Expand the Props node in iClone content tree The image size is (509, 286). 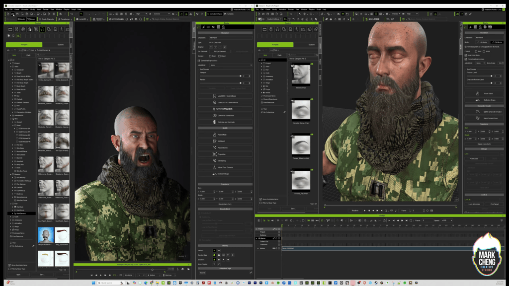(261, 89)
